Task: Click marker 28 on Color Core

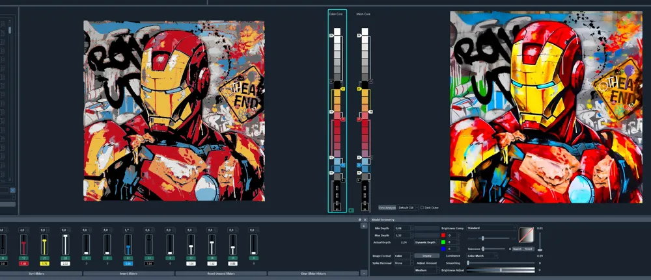Action: point(331,36)
